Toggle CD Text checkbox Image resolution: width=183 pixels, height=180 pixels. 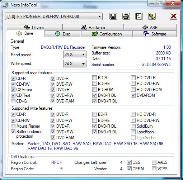point(13,95)
